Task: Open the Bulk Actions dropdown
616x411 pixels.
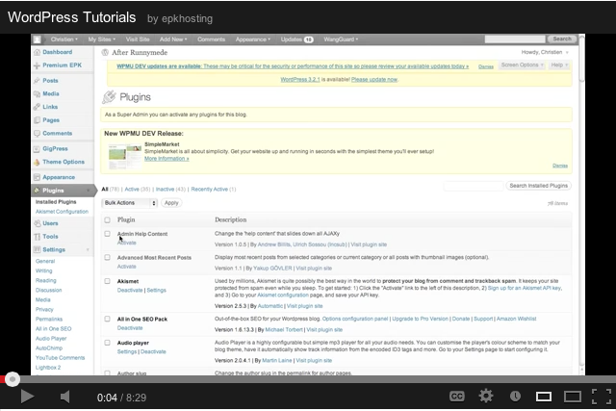Action: 130,203
